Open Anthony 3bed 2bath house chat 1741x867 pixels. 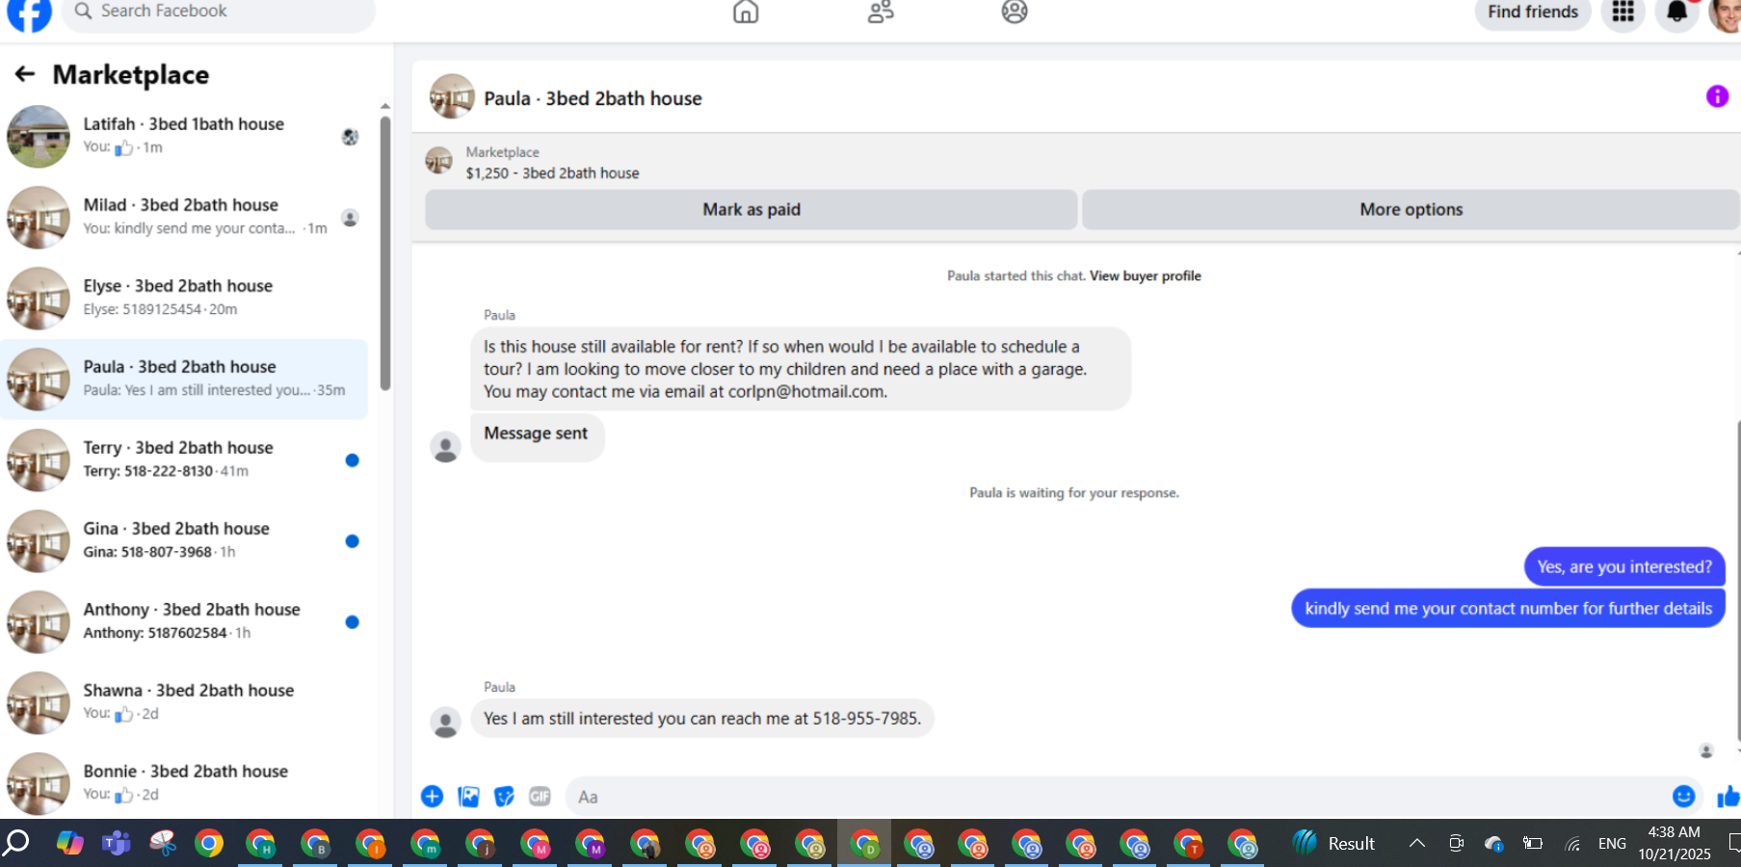pyautogui.click(x=183, y=621)
